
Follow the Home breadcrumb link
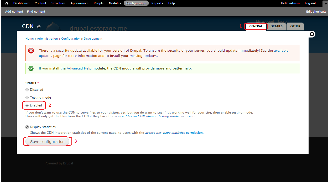tap(29, 39)
